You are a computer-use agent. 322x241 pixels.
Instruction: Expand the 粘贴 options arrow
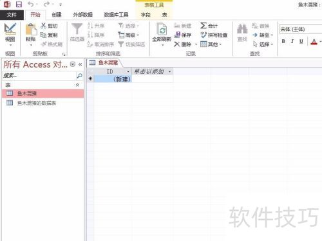point(31,45)
